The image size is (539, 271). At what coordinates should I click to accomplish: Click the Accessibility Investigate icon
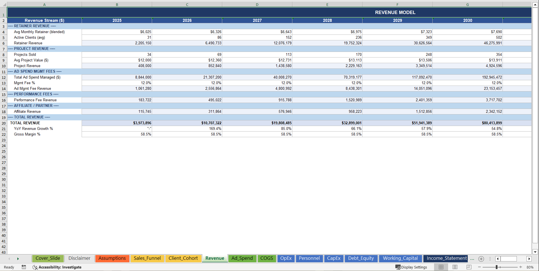pos(35,267)
